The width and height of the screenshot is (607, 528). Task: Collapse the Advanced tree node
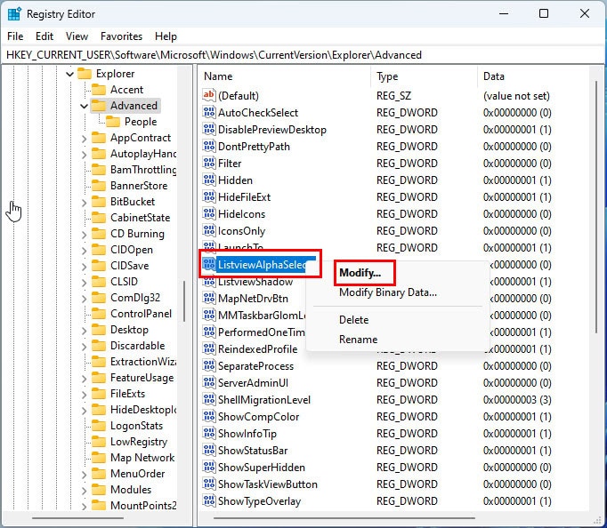[84, 106]
